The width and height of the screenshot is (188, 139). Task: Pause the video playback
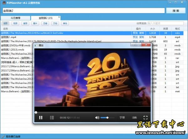(41, 118)
